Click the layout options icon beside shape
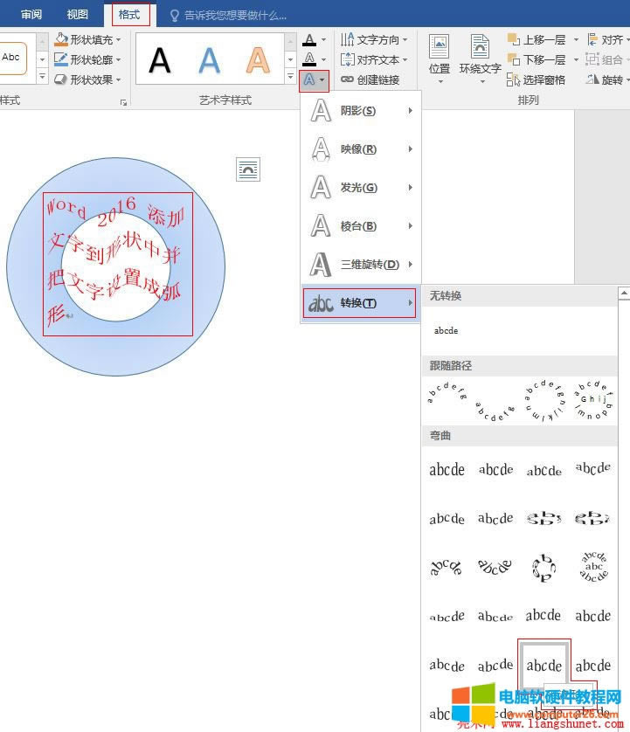 (x=248, y=169)
